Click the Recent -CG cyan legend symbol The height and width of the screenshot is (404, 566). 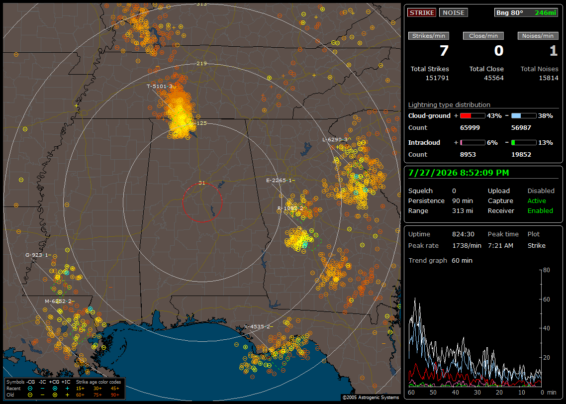30,389
